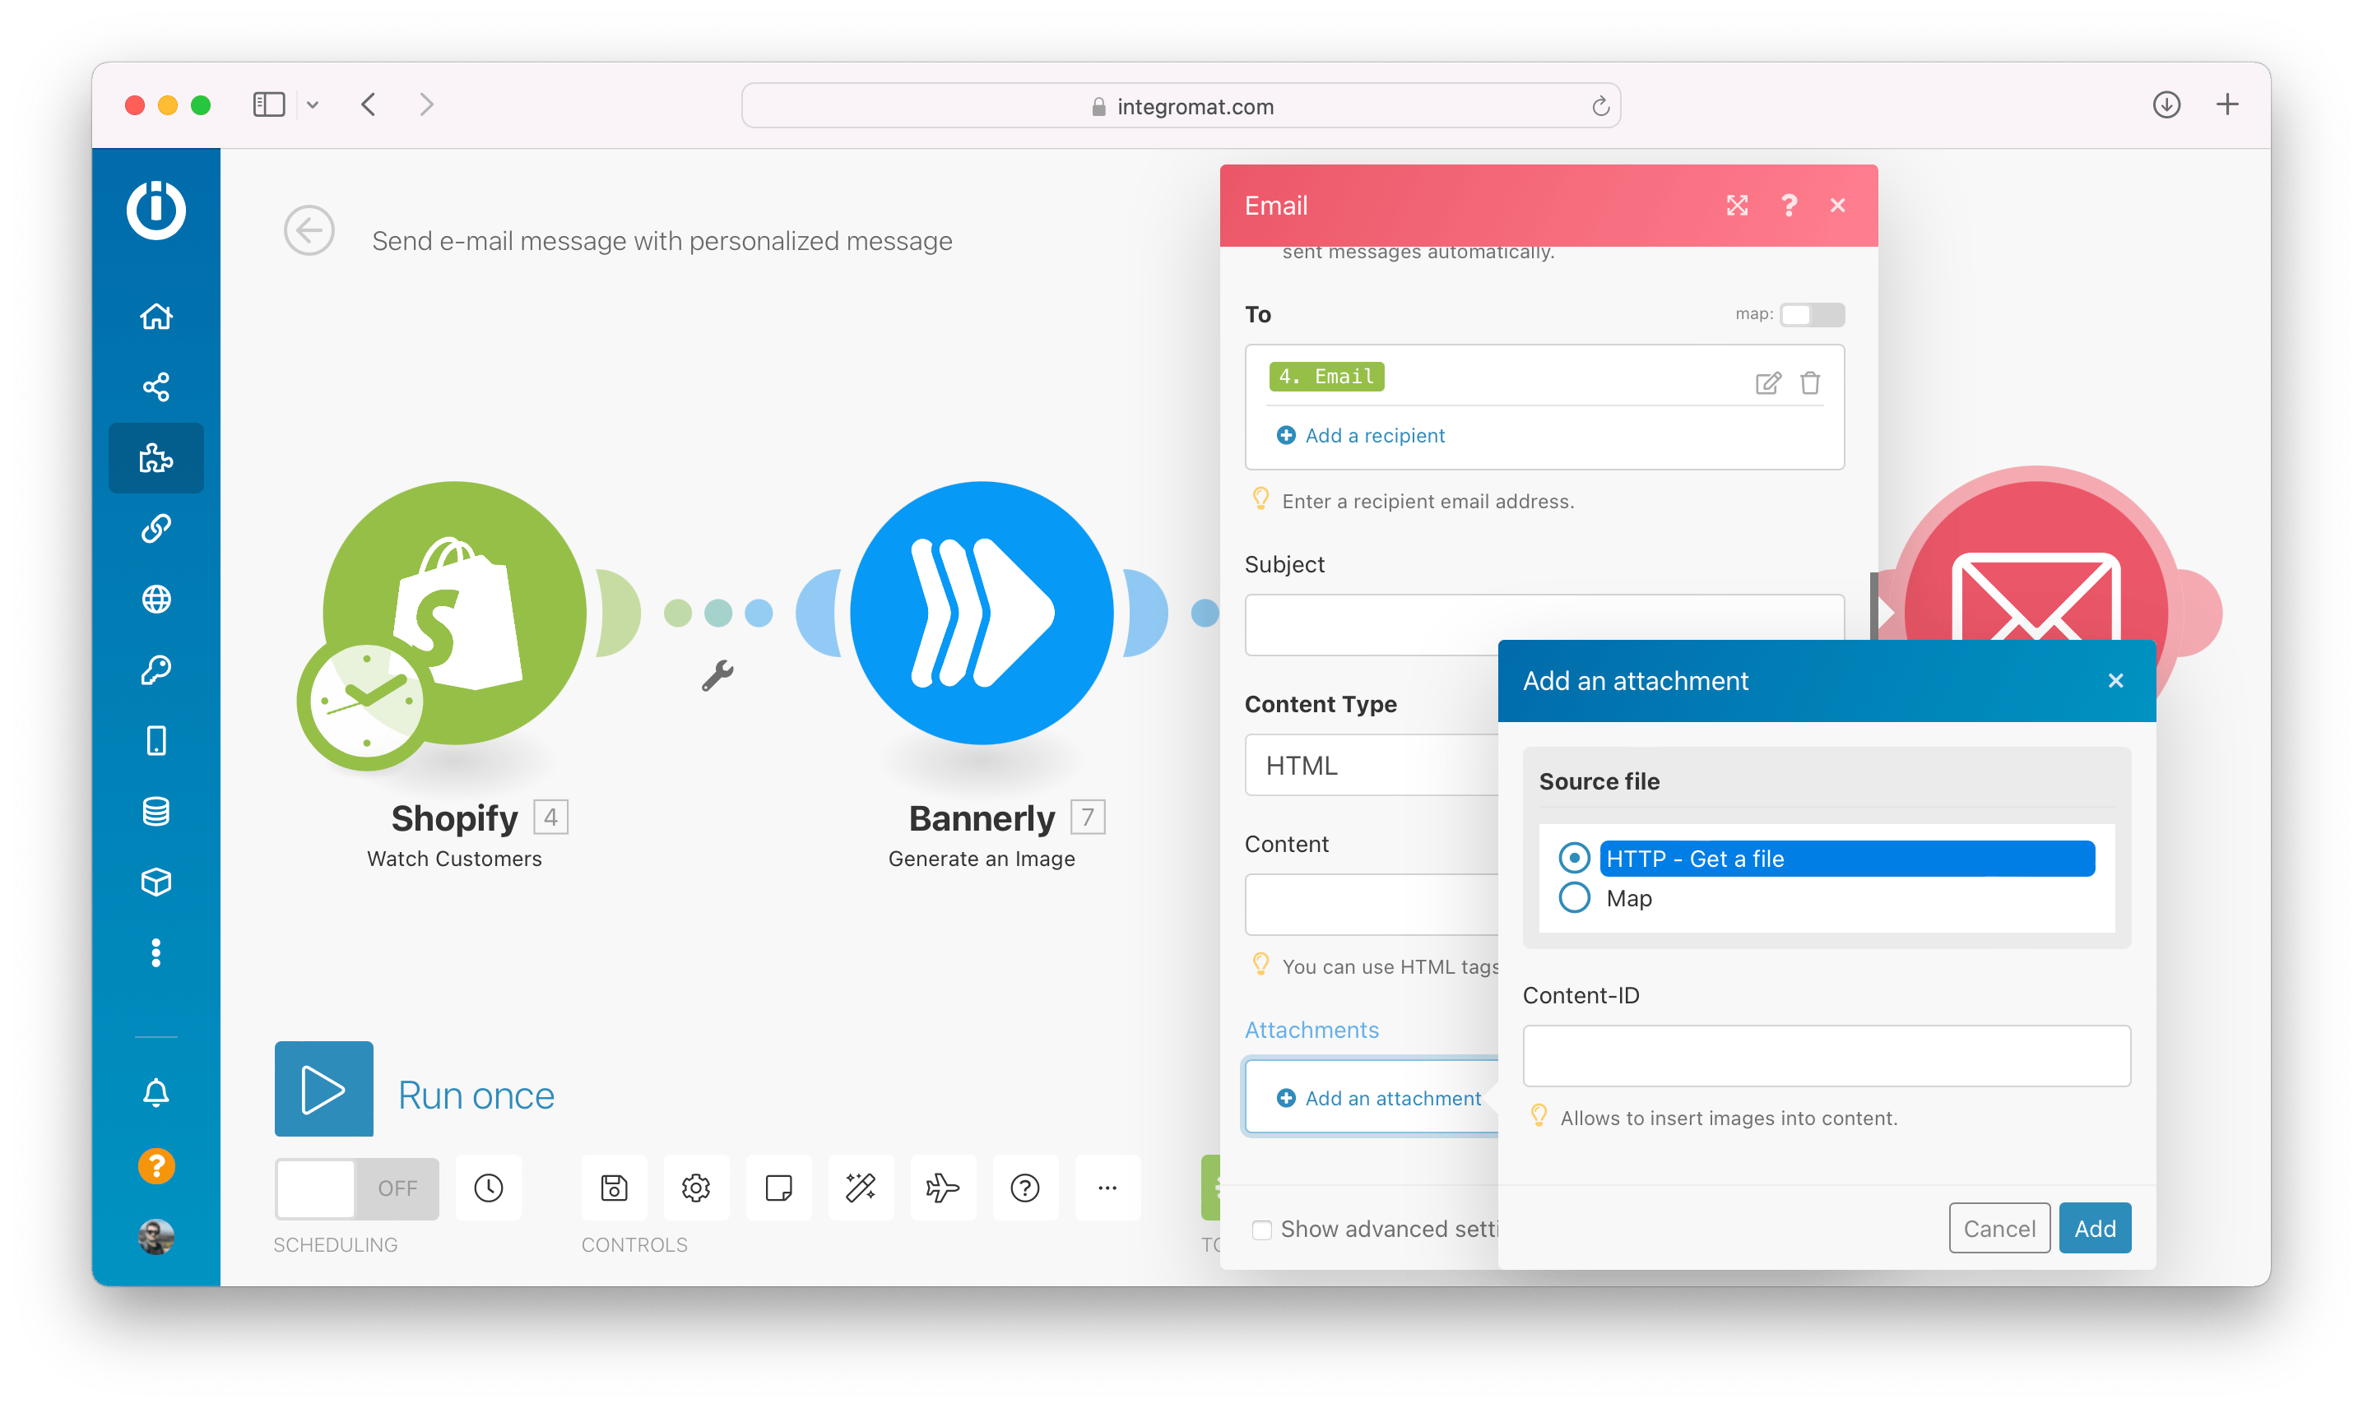
Task: Open Safari sidebar toggle button
Action: [x=268, y=104]
